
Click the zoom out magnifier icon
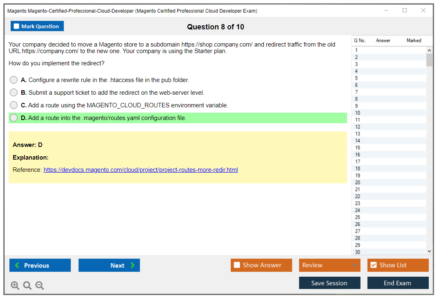pyautogui.click(x=40, y=286)
